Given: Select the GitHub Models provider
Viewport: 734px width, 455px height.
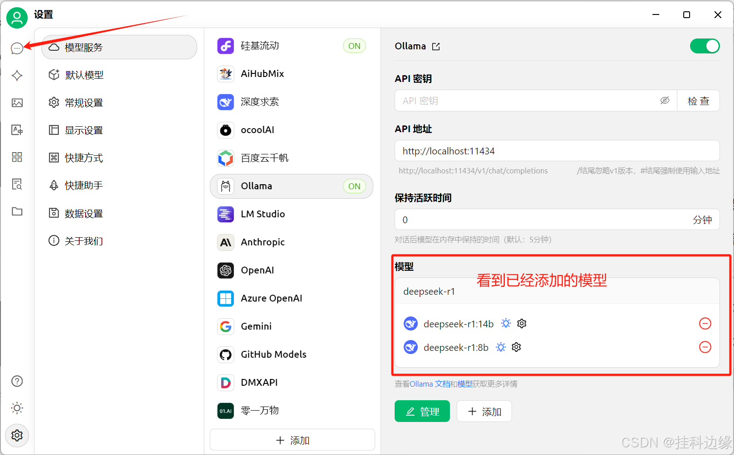Looking at the screenshot, I should [292, 354].
